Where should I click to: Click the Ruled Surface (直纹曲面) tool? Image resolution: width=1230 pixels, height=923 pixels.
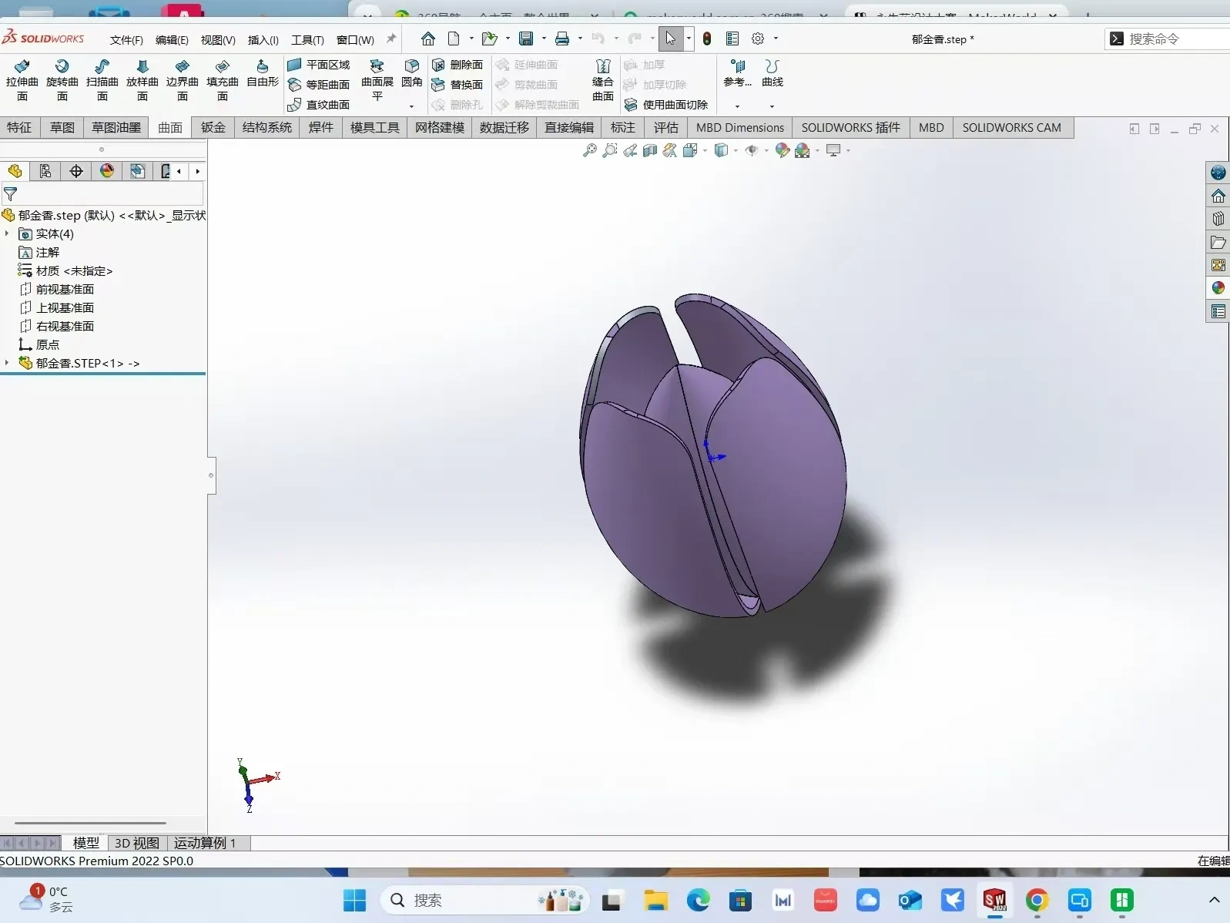pos(319,105)
